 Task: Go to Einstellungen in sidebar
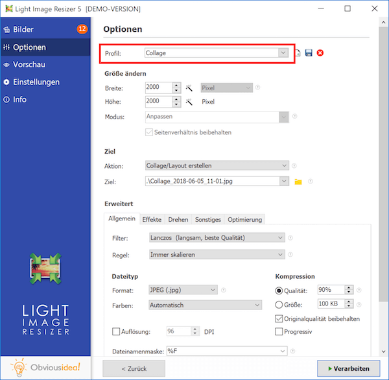click(45, 82)
